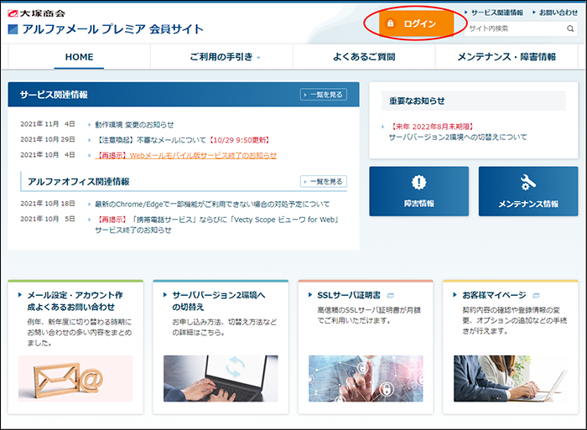Open the 最新のChrome/Edge notice link
This screenshot has height=430, width=587.
point(212,204)
